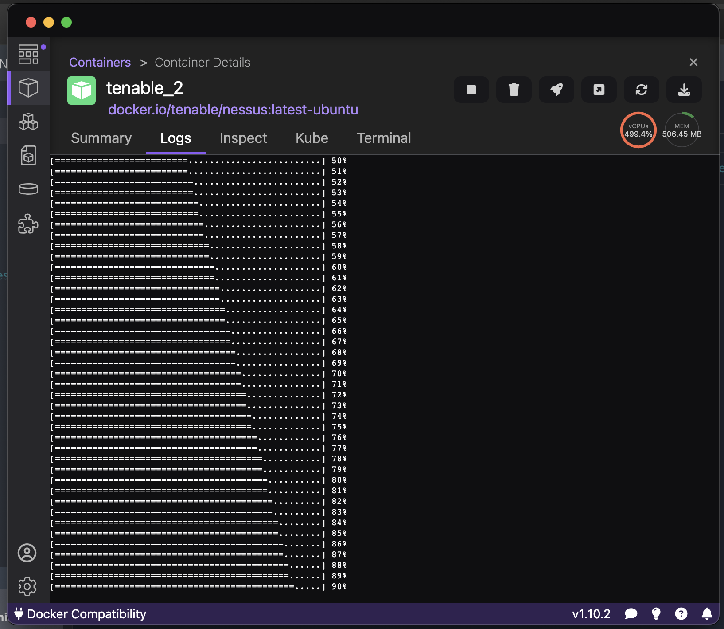Click the vCPUs 499.4% usage gauge
Screen dimensions: 724x629
[x=638, y=130]
